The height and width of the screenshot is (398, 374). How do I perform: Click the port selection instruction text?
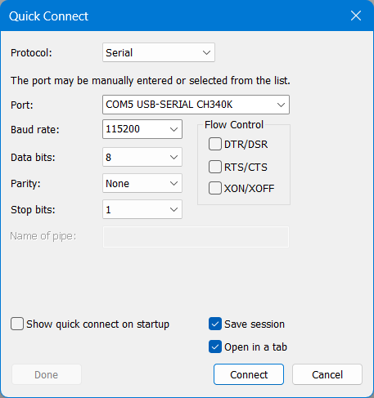point(151,81)
